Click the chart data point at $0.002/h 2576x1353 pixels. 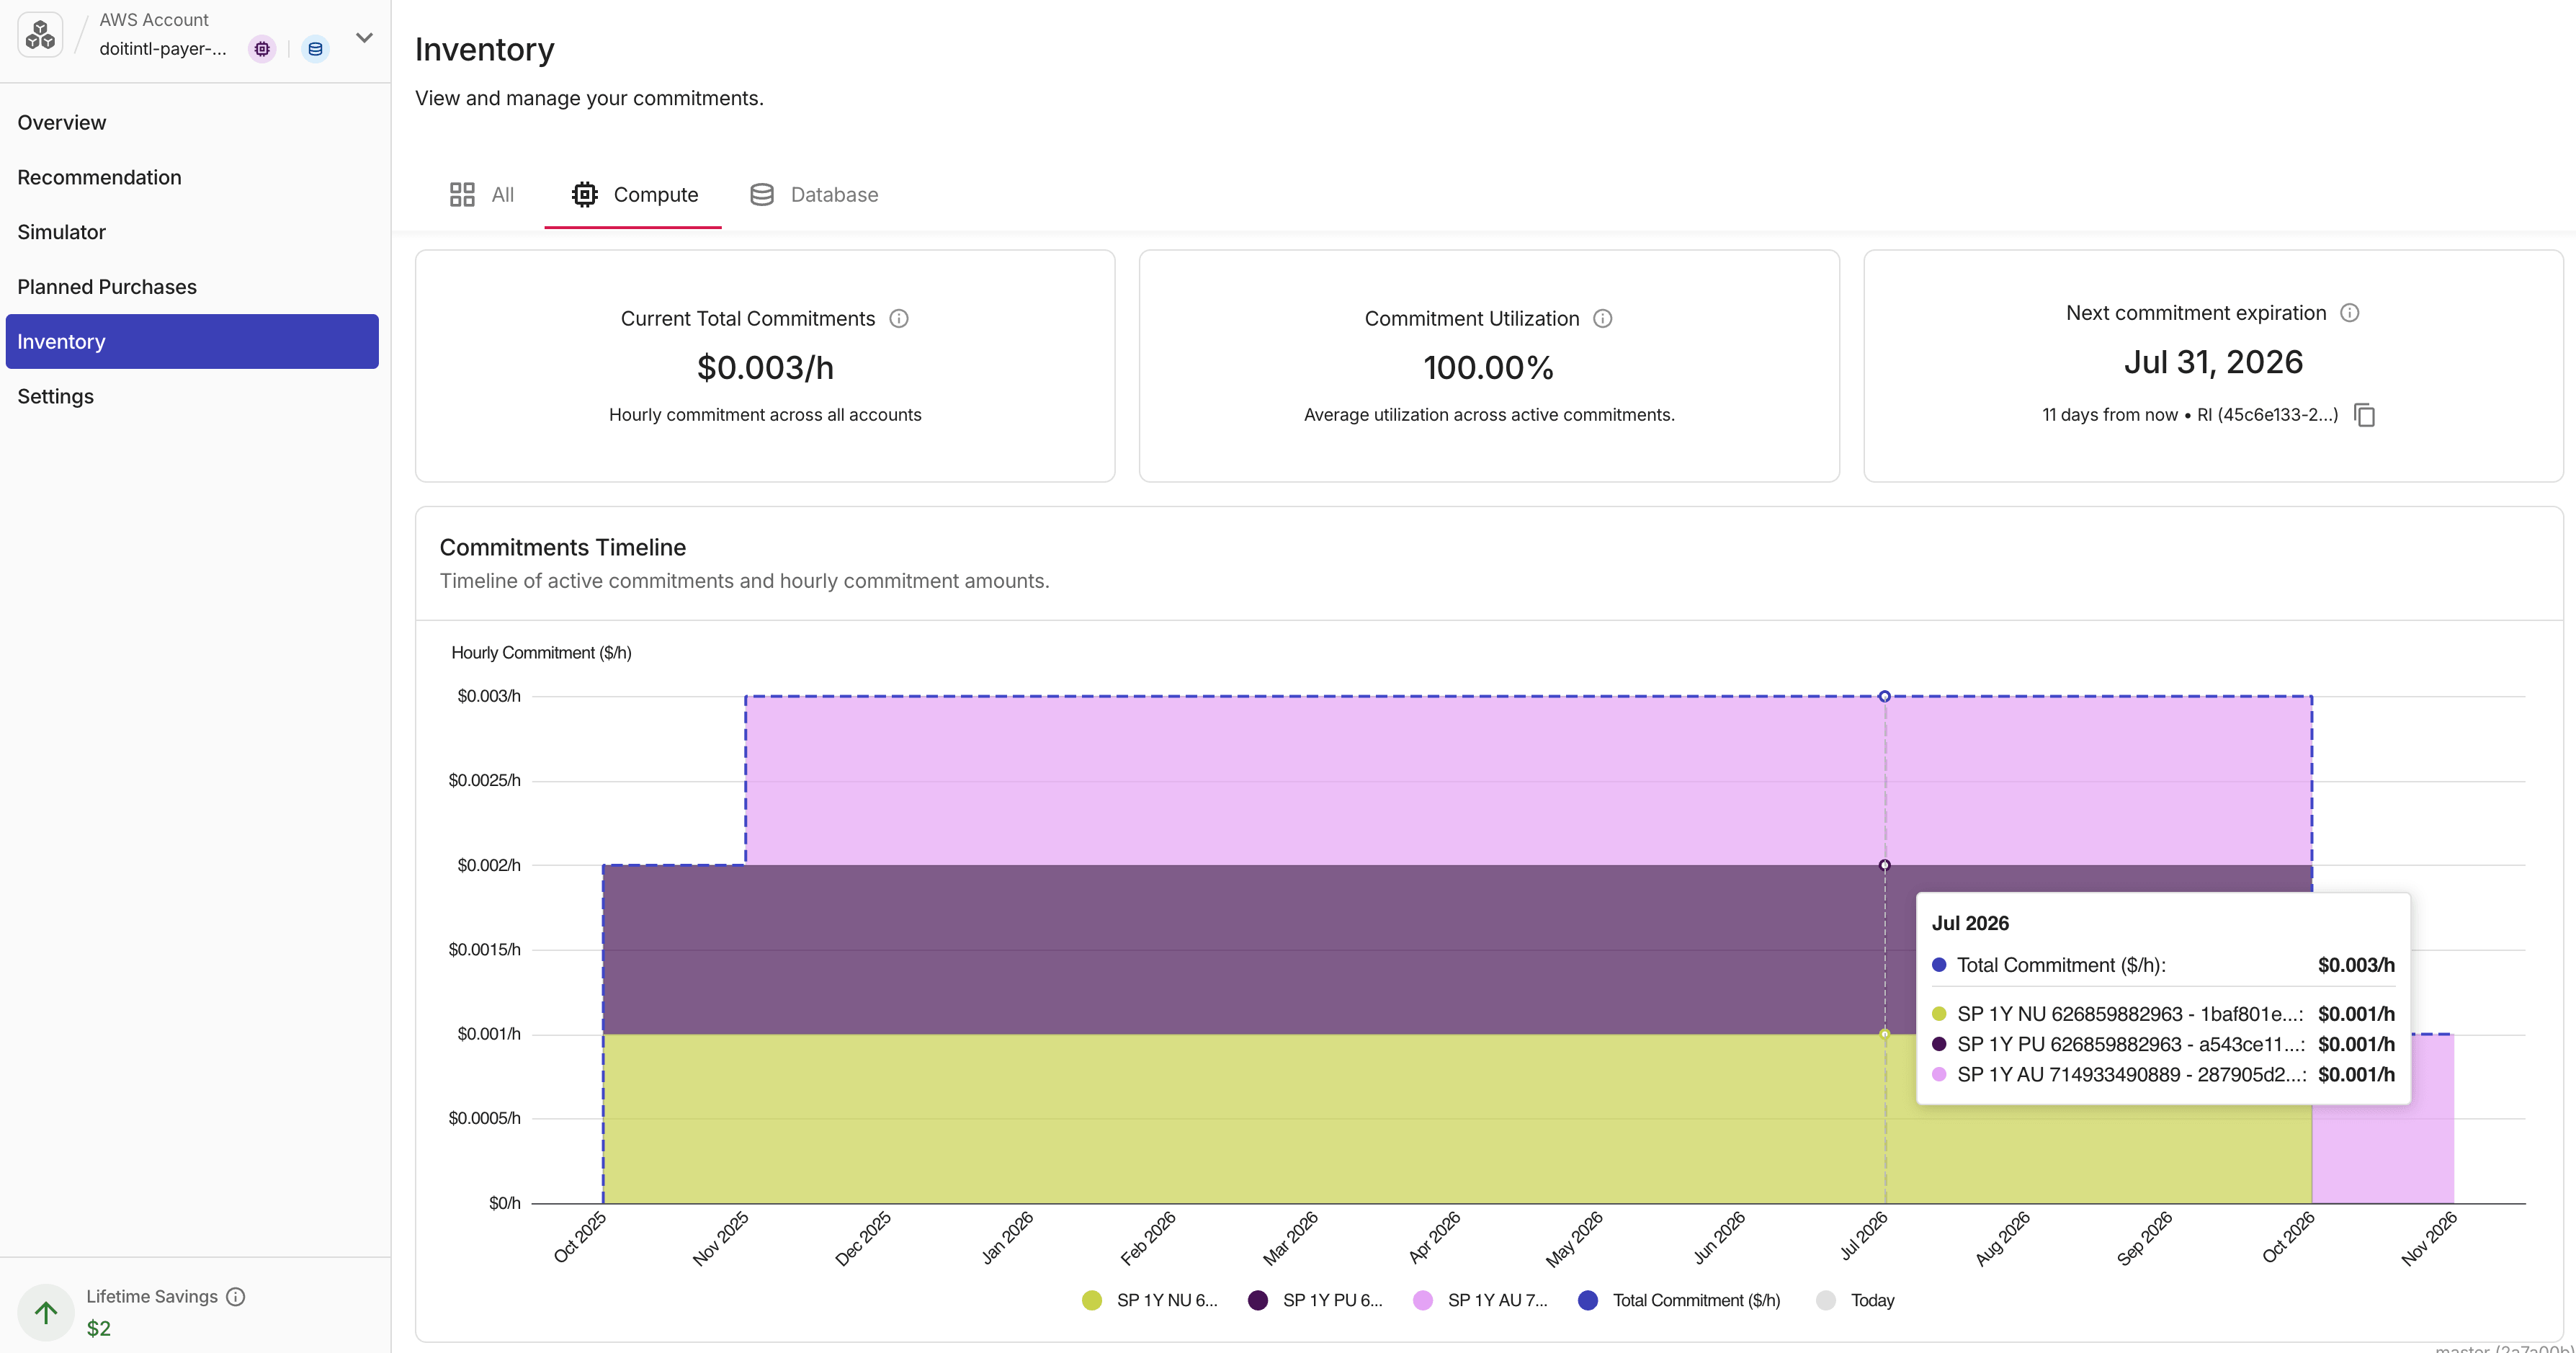click(1884, 865)
